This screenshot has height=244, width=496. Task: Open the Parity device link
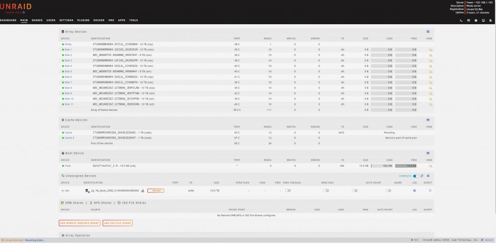pyautogui.click(x=68, y=44)
